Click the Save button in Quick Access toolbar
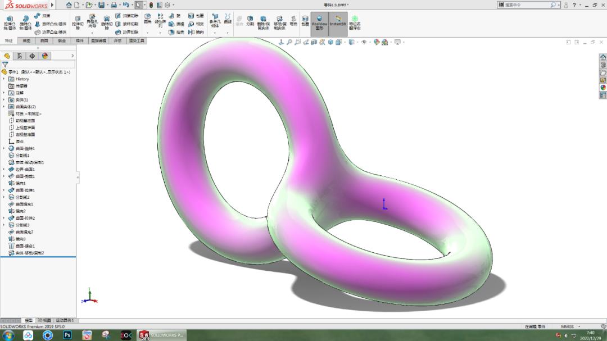Image resolution: width=607 pixels, height=341 pixels. (x=102, y=5)
